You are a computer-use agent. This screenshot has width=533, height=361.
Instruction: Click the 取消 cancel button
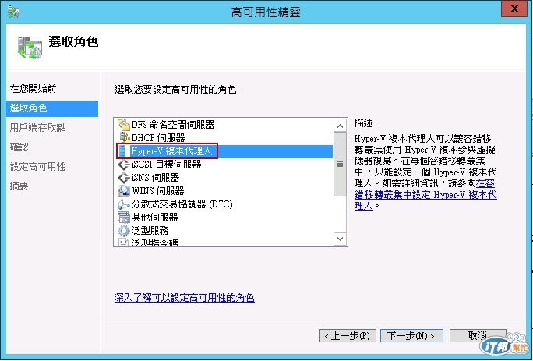click(478, 336)
